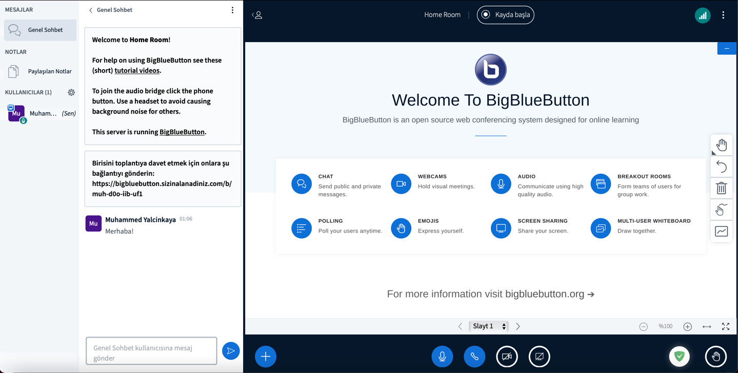Select user Muhammed in users list
Image resolution: width=738 pixels, height=373 pixels.
click(41, 113)
